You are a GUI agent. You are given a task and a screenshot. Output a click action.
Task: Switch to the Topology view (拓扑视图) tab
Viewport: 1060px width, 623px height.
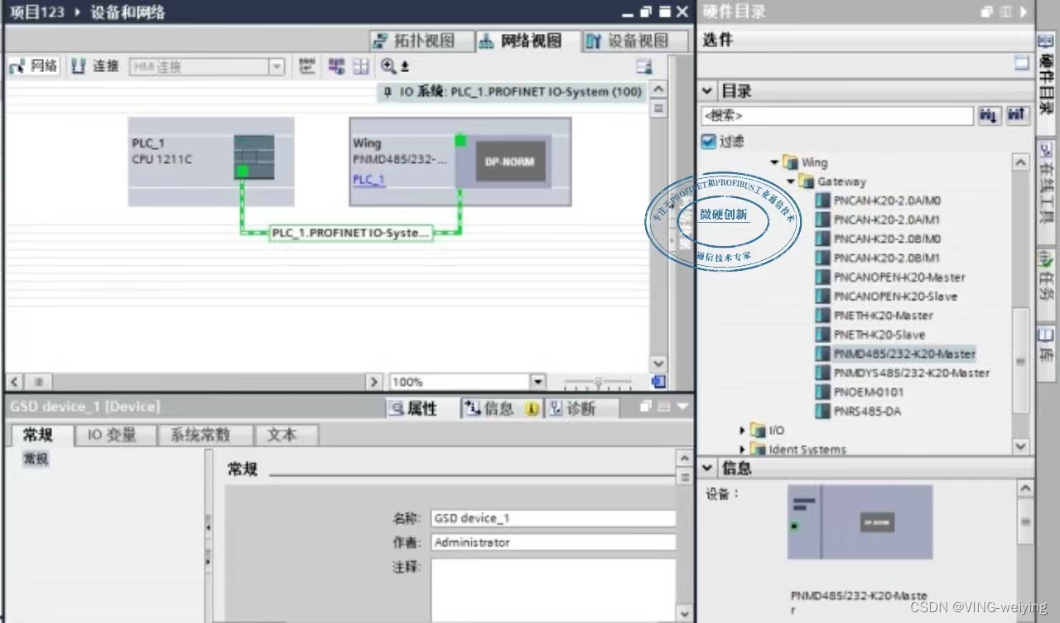click(422, 41)
